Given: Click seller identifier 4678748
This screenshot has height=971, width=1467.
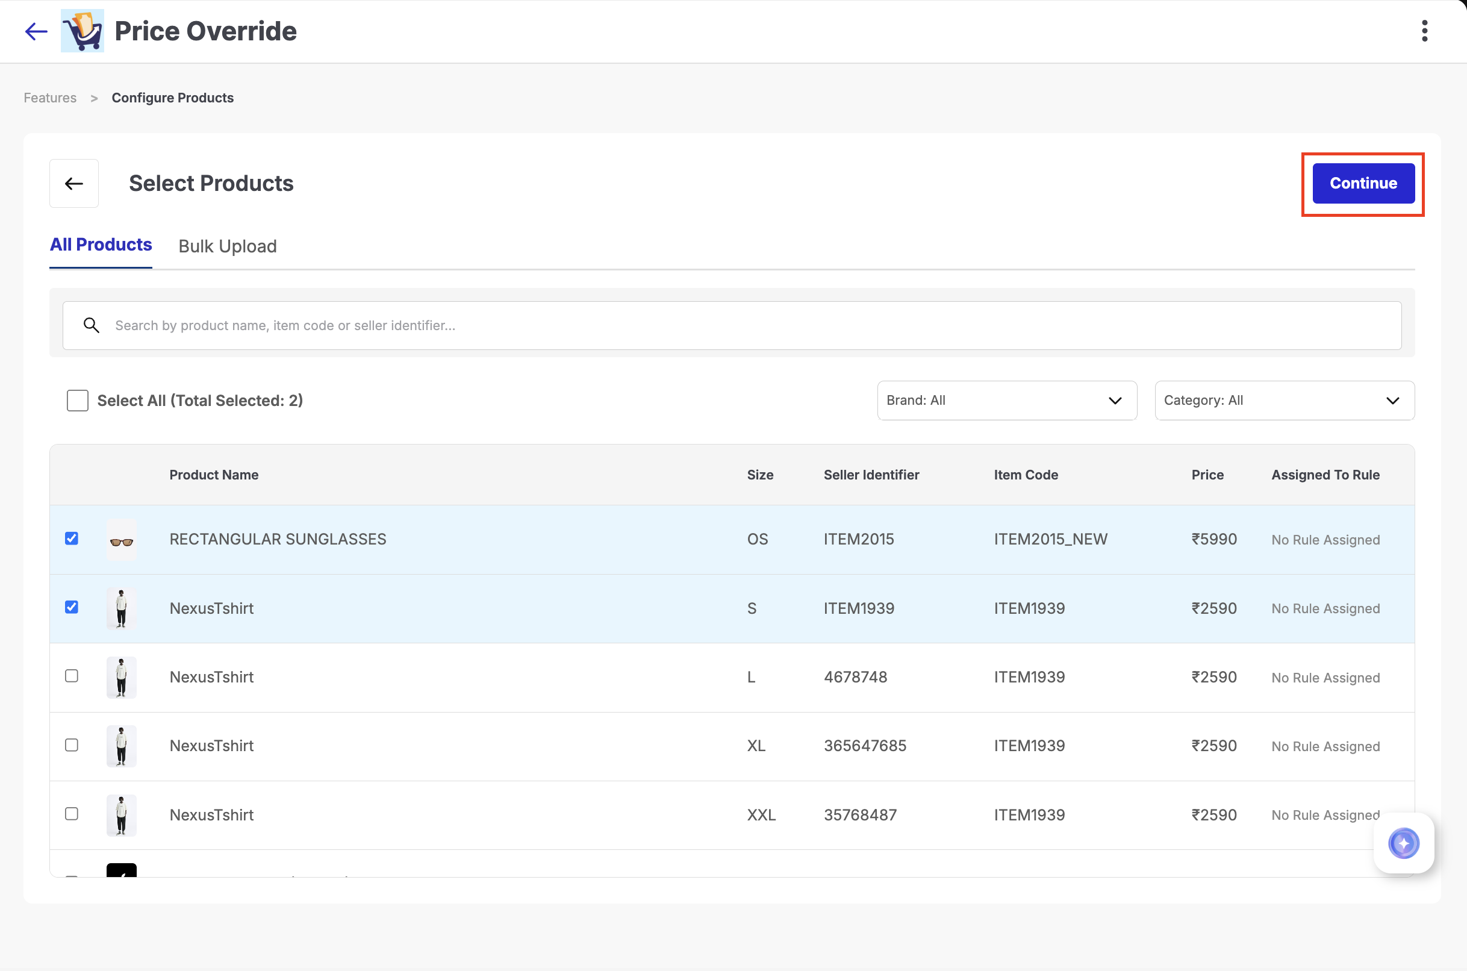Looking at the screenshot, I should [855, 677].
